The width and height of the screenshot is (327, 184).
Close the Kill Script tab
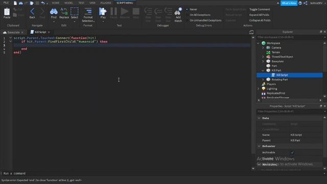pos(49,32)
